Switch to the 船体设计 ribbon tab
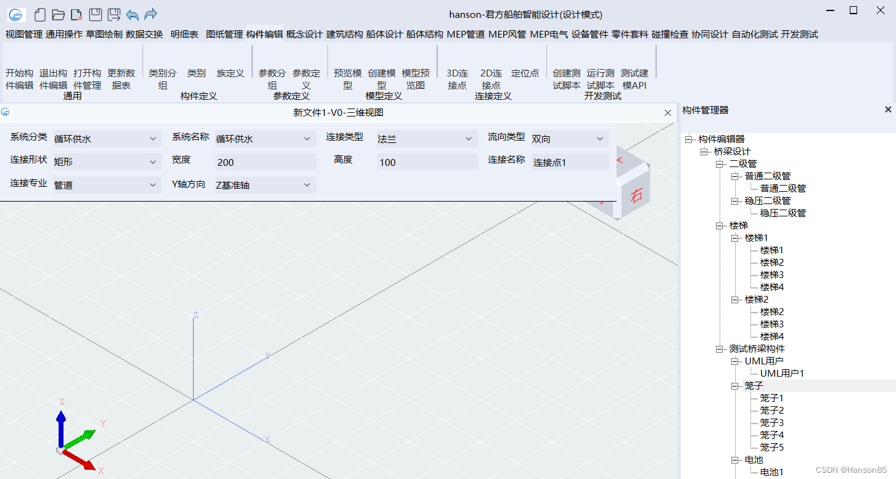 (384, 35)
